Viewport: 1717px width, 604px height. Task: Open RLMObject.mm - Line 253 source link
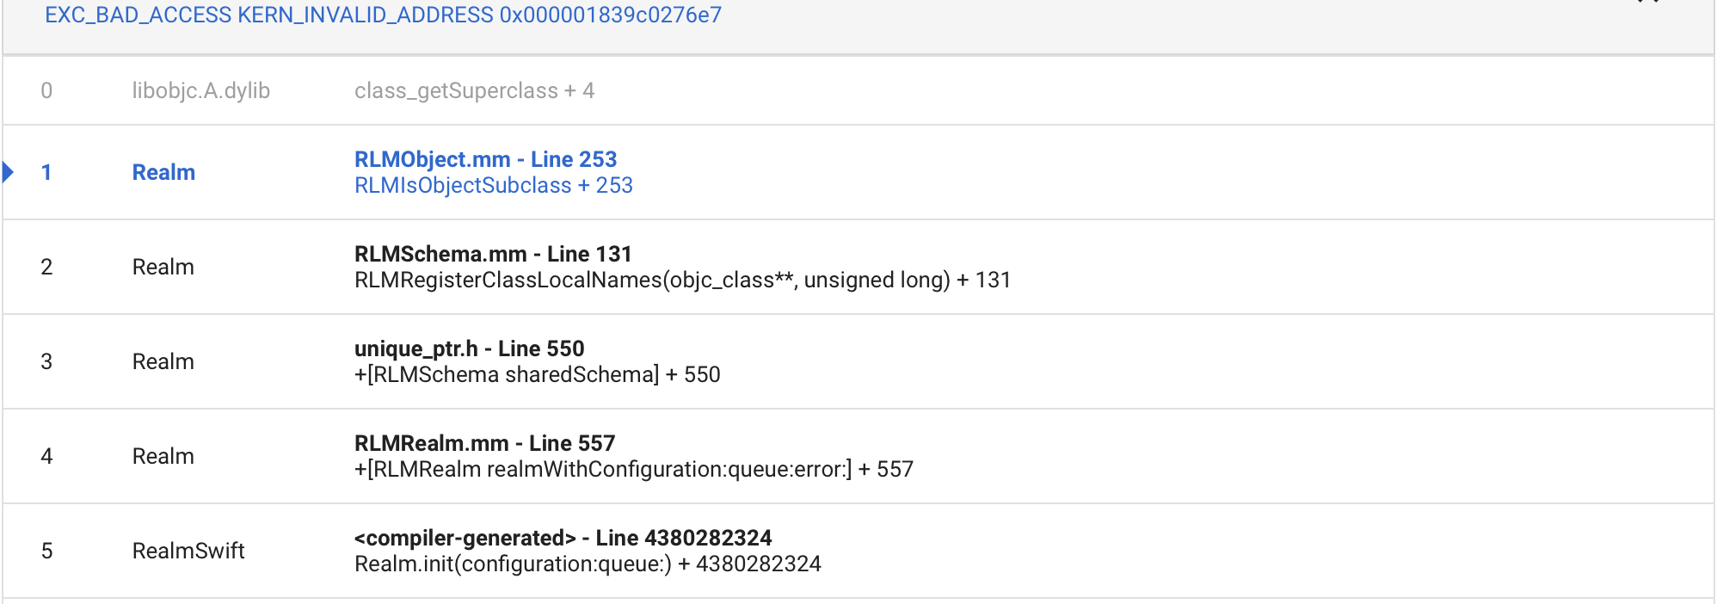point(485,159)
